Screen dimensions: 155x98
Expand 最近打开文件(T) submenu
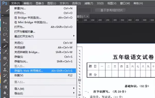point(43,36)
